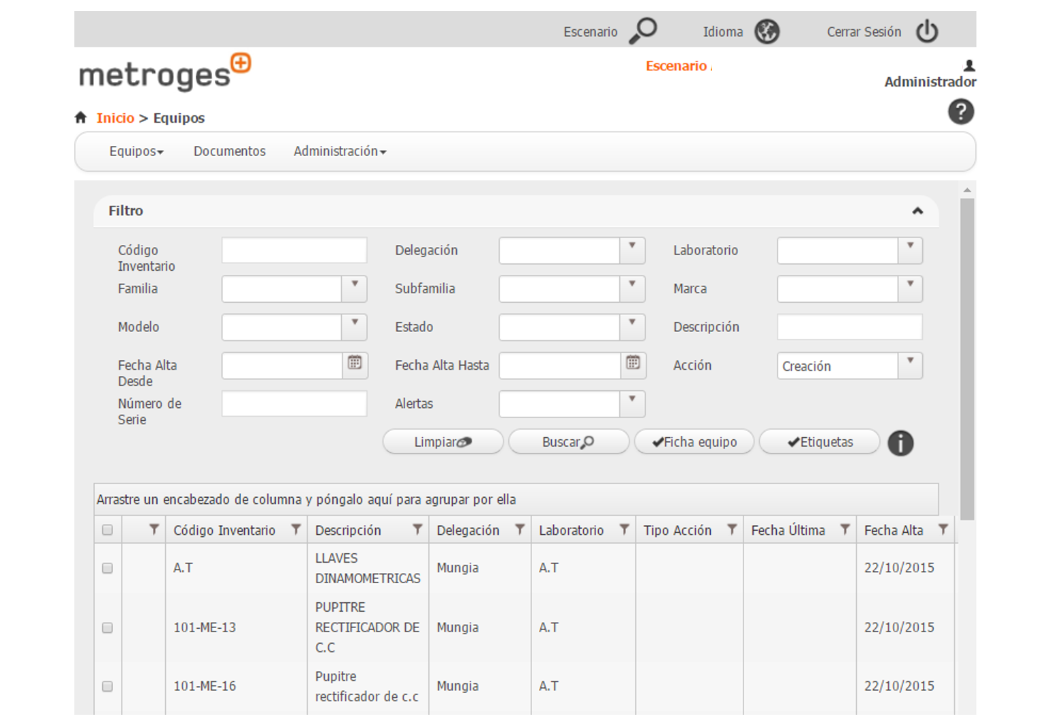Check the row for 101-ME-13
The height and width of the screenshot is (725, 1060).
(107, 627)
